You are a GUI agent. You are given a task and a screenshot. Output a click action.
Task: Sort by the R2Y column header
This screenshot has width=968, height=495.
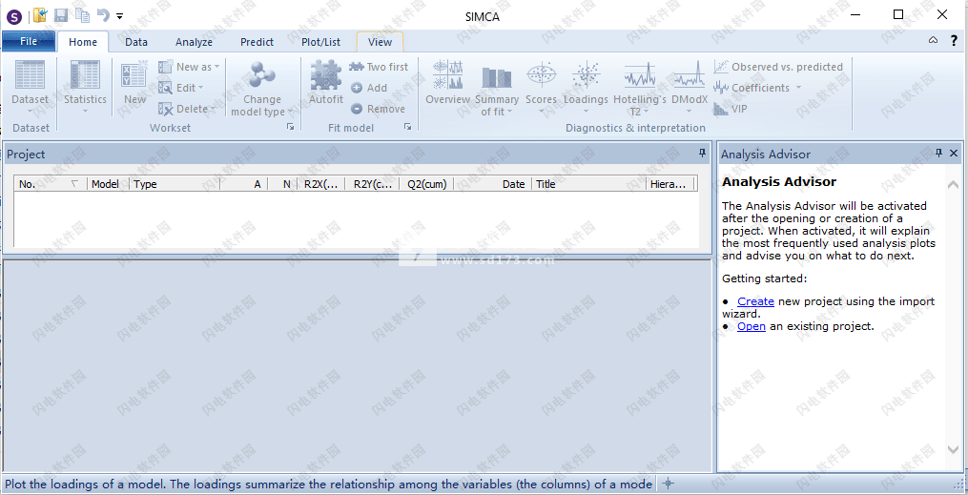pos(373,184)
